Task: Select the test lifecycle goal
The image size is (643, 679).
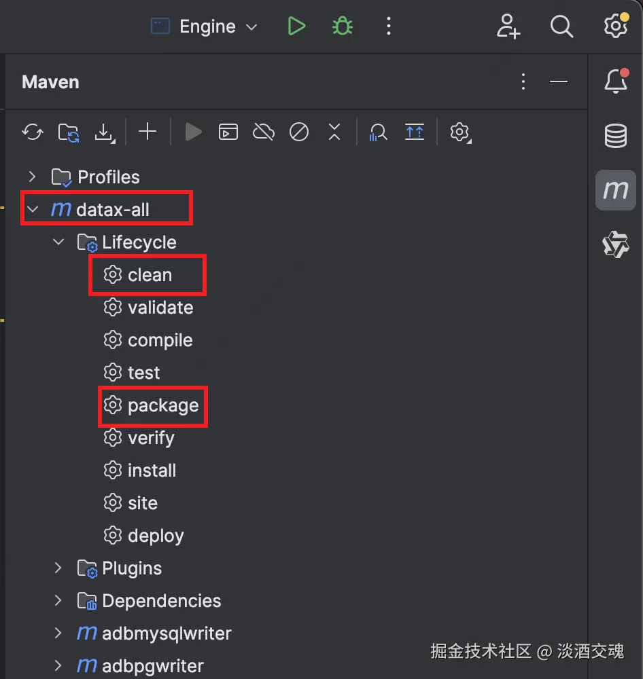Action: click(132, 372)
